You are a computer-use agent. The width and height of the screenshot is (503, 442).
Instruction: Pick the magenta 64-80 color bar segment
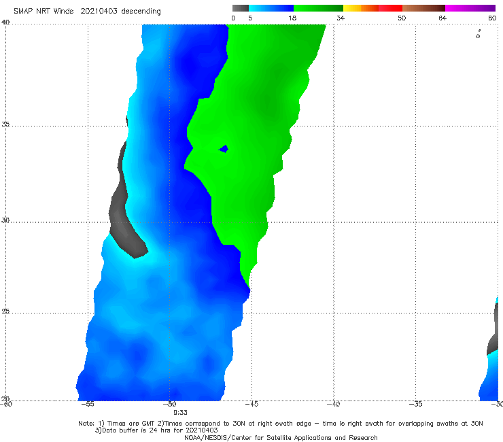pyautogui.click(x=470, y=8)
